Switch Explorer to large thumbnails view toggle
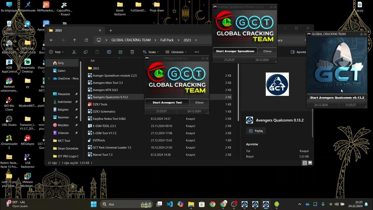This screenshot has height=210, width=373. [310, 163]
